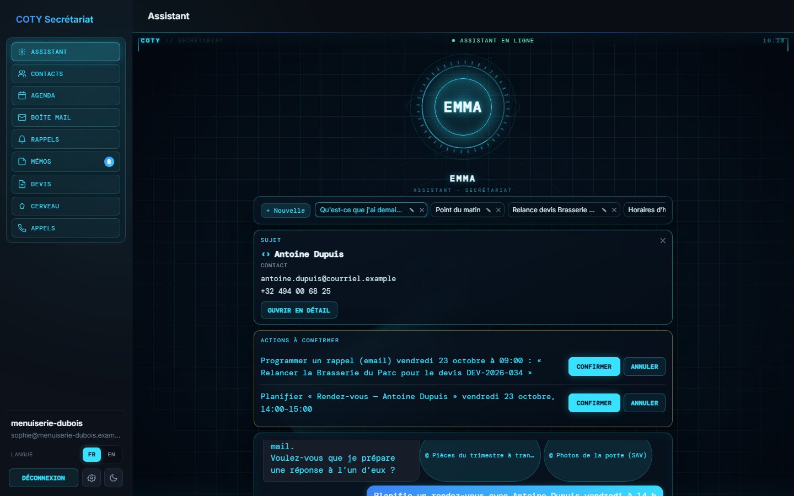Click the Cerveau brain icon

[22, 206]
